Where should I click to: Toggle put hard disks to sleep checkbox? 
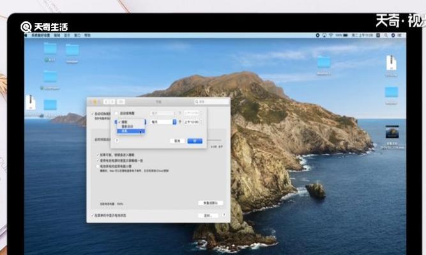click(x=98, y=155)
